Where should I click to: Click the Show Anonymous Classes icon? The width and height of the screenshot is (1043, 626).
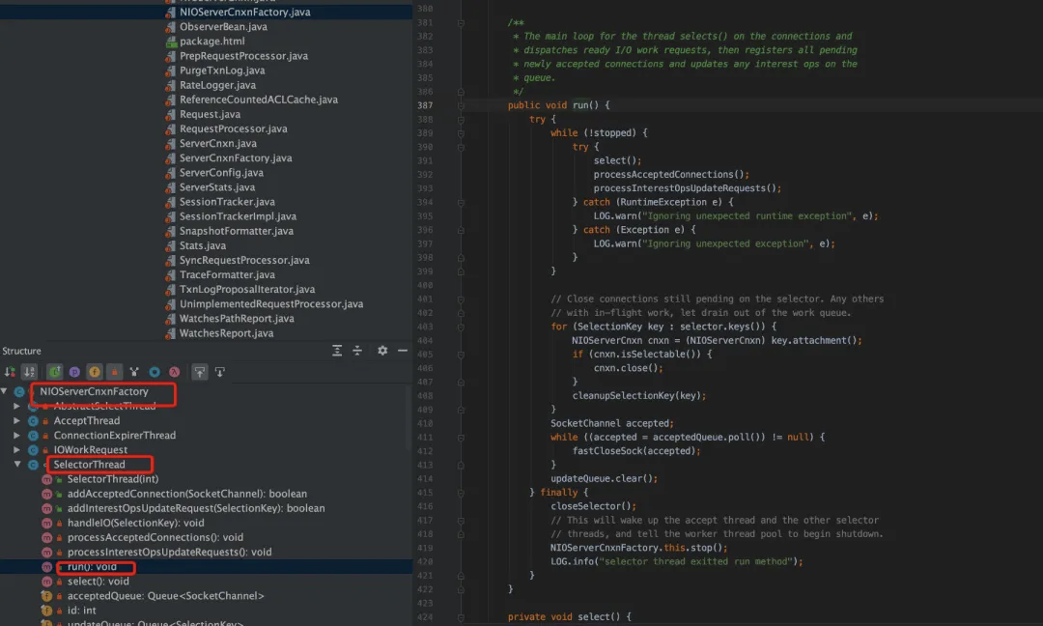tap(155, 372)
